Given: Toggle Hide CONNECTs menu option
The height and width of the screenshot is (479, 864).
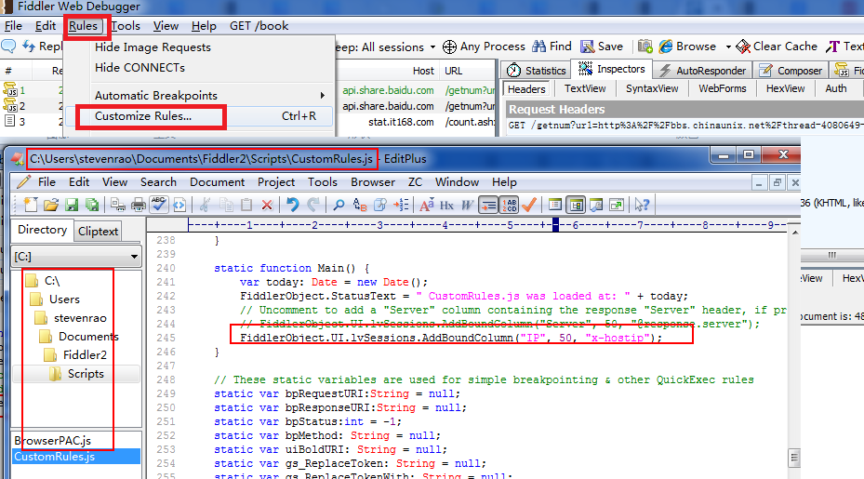Looking at the screenshot, I should (140, 68).
